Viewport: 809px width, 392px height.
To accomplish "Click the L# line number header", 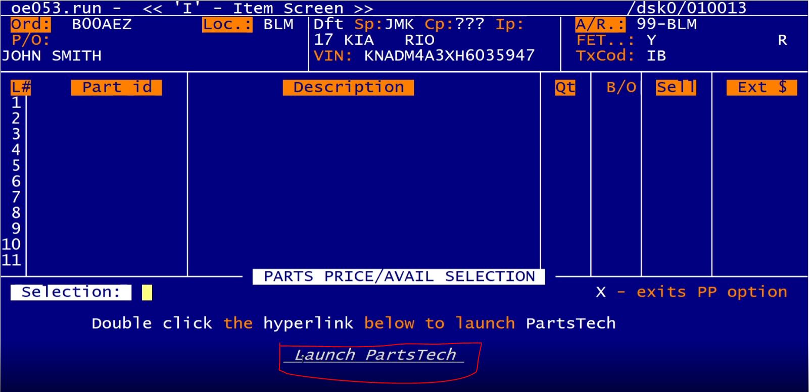I will (x=21, y=88).
